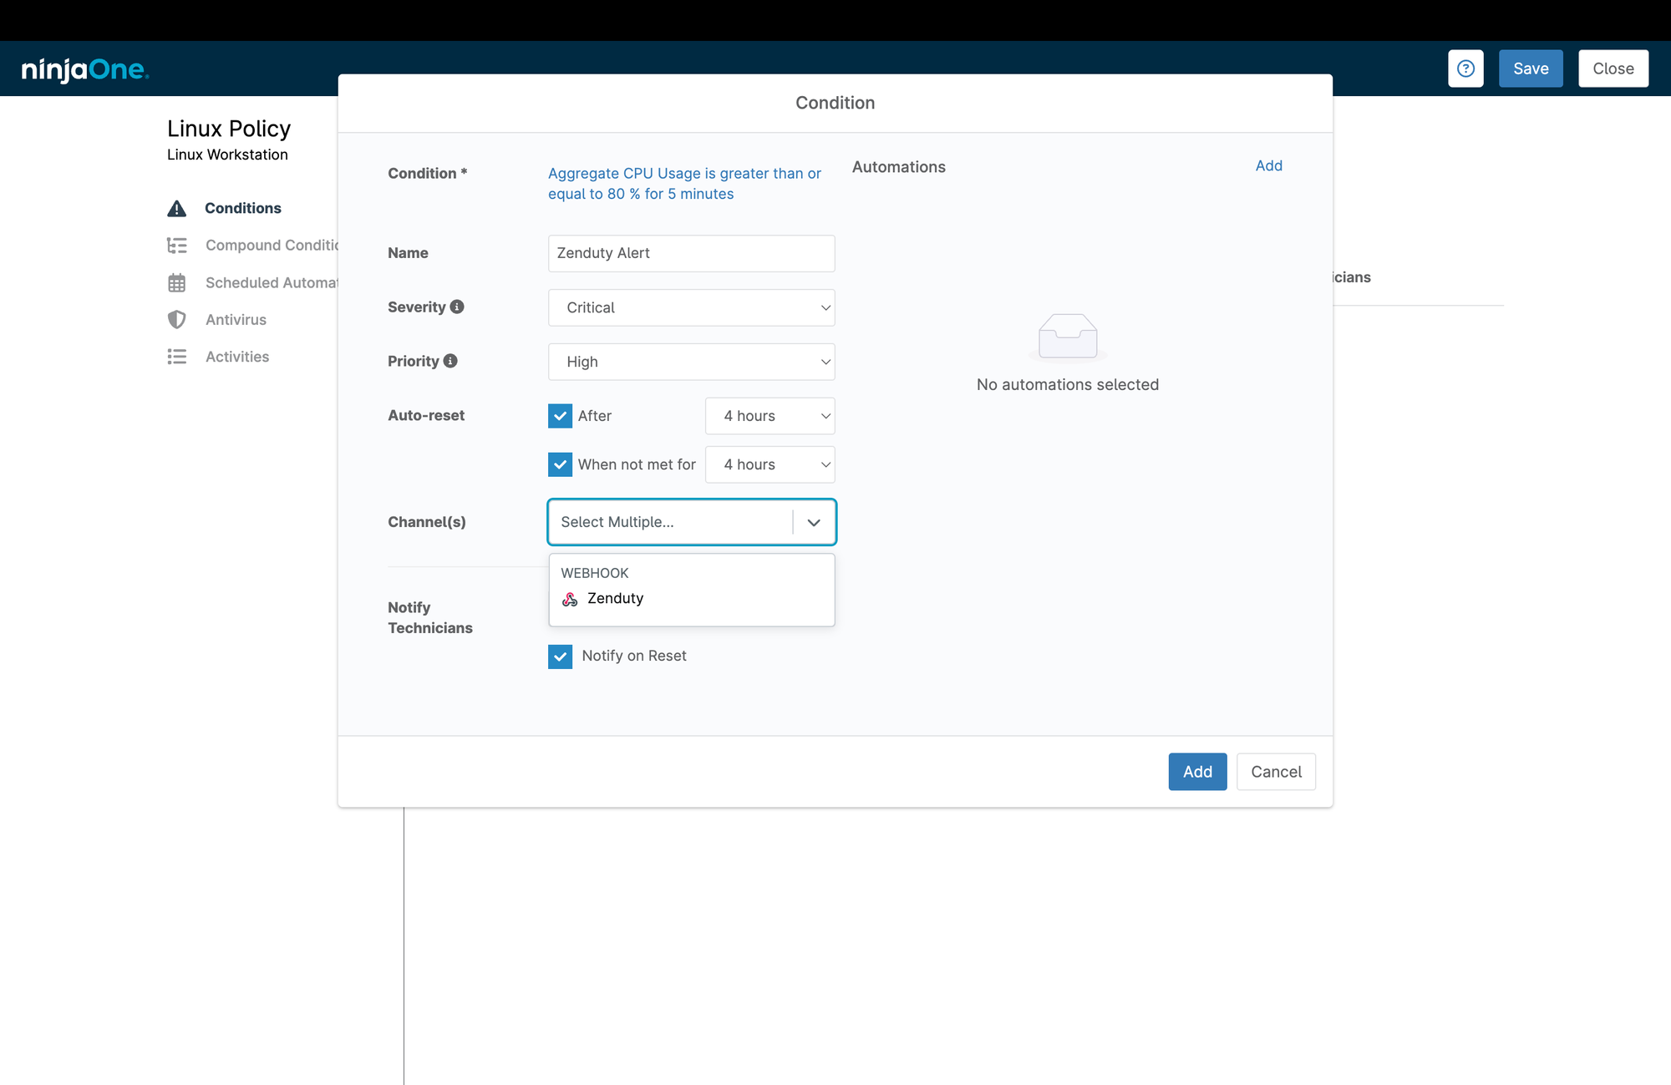
Task: Click the Activities list icon
Action: point(177,357)
